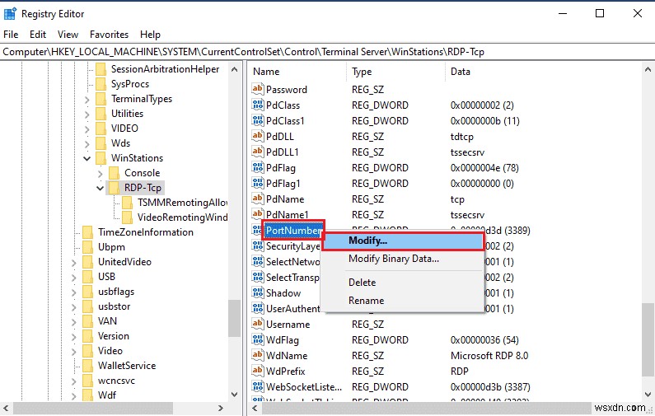The width and height of the screenshot is (655, 416).
Task: Select the TSMMRemotingAllo subkey
Action: [182, 203]
